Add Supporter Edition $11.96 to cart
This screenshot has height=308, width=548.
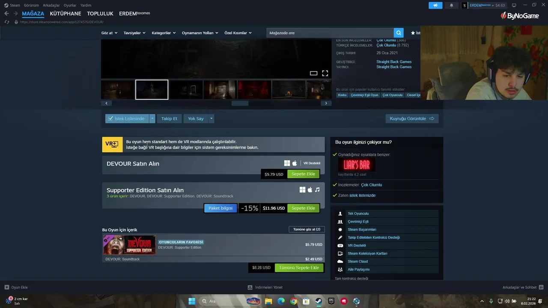point(303,208)
